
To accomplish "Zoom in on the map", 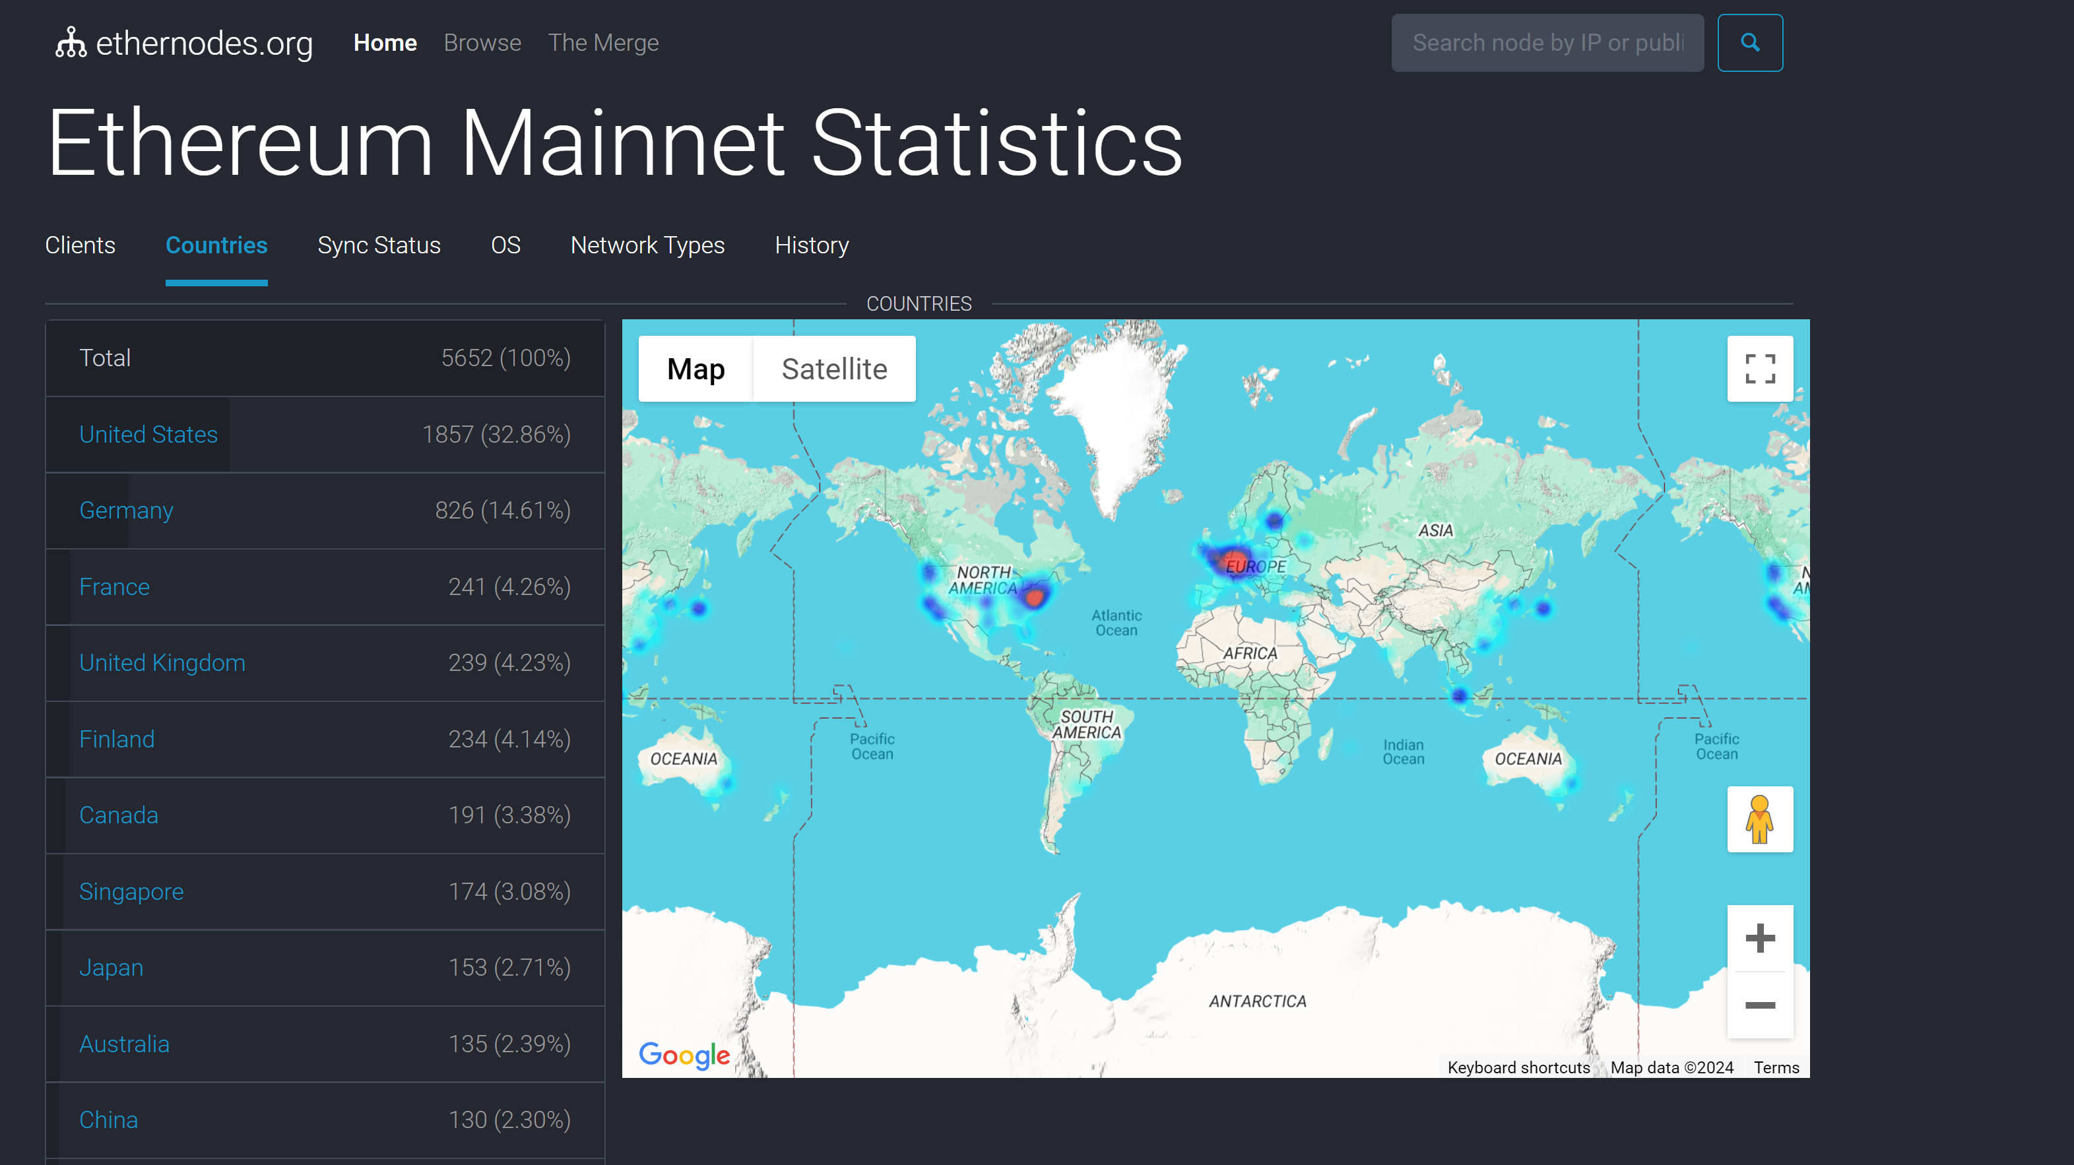I will pos(1759,938).
